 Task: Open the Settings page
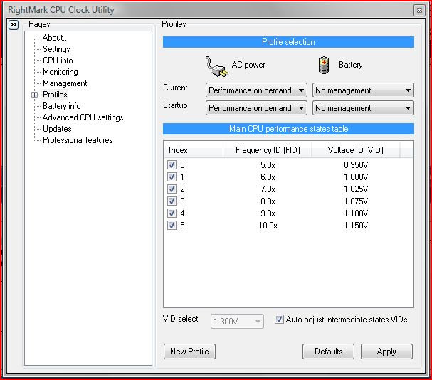tap(56, 49)
